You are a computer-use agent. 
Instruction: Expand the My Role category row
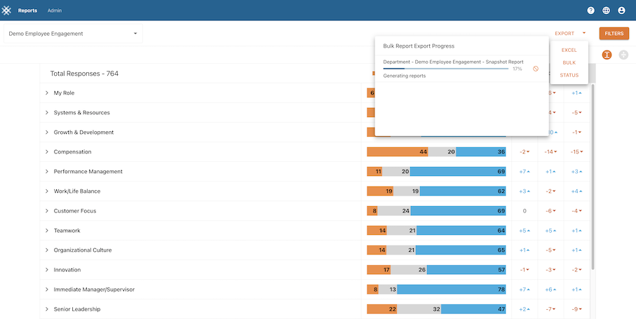[47, 93]
